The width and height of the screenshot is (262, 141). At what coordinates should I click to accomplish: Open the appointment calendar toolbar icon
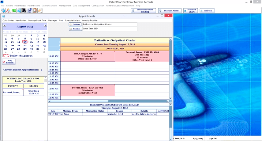(x=19, y=10)
